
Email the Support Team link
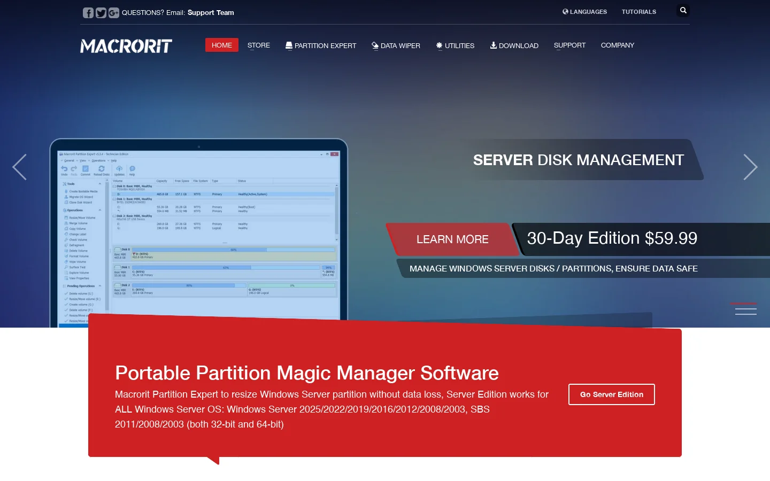click(x=211, y=13)
